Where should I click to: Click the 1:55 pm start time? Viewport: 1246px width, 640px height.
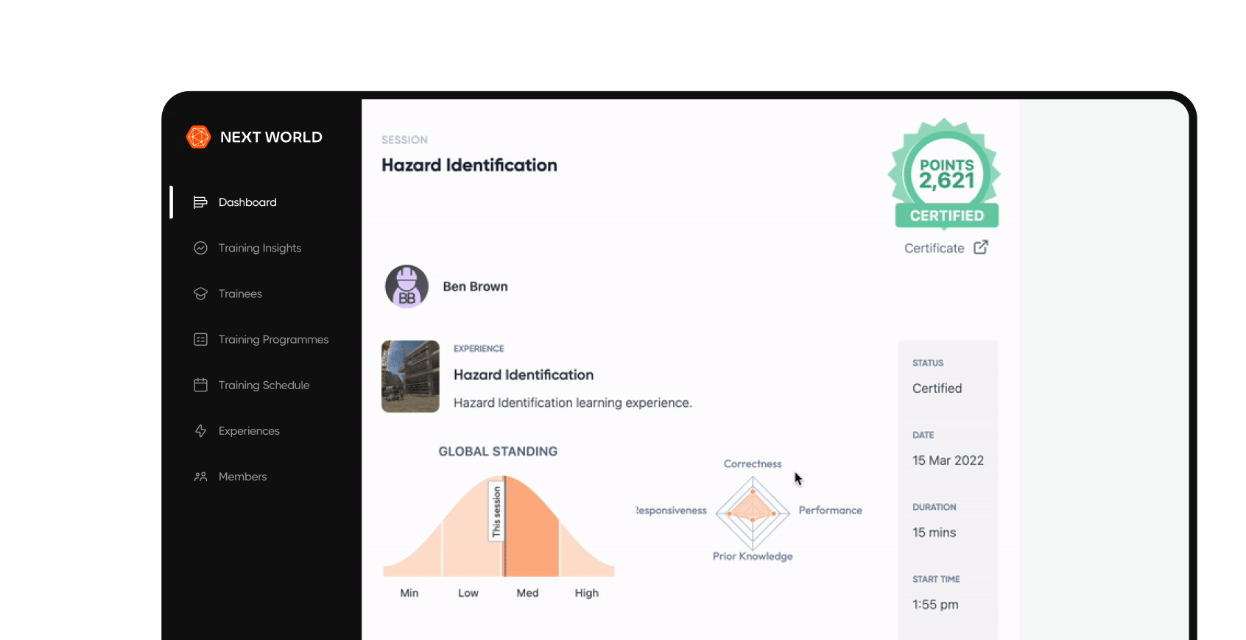tap(935, 604)
